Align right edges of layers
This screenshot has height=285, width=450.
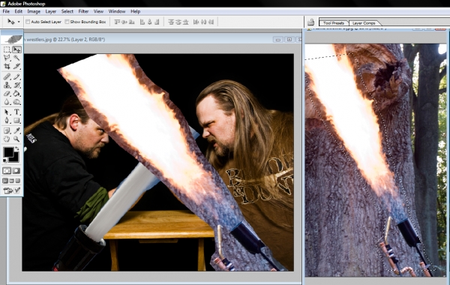point(157,22)
